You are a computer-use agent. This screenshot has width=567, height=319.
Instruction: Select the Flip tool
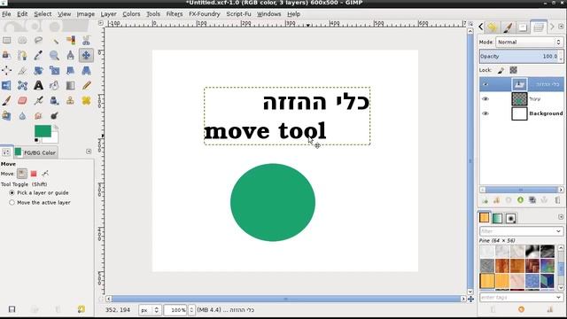pyautogui.click(x=6, y=86)
